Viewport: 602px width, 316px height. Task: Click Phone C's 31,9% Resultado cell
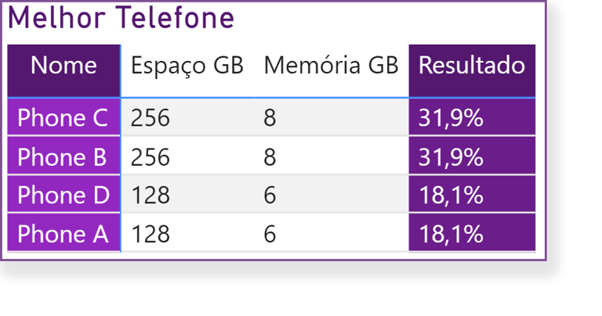tap(451, 118)
